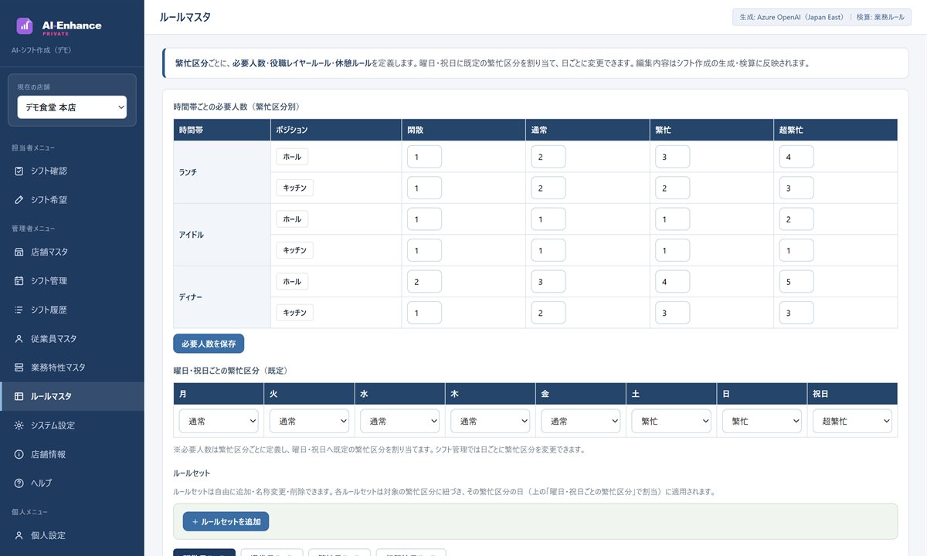Open the 木 busy-level dropdown
The width and height of the screenshot is (927, 556).
coord(491,421)
